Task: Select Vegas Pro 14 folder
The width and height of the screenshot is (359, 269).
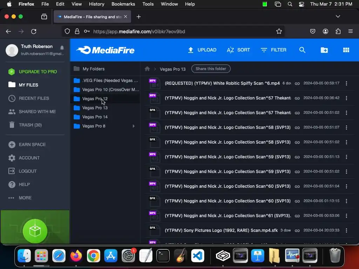Action: click(x=105, y=117)
